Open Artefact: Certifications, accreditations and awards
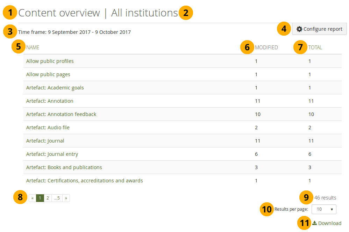The image size is (349, 232). (84, 181)
